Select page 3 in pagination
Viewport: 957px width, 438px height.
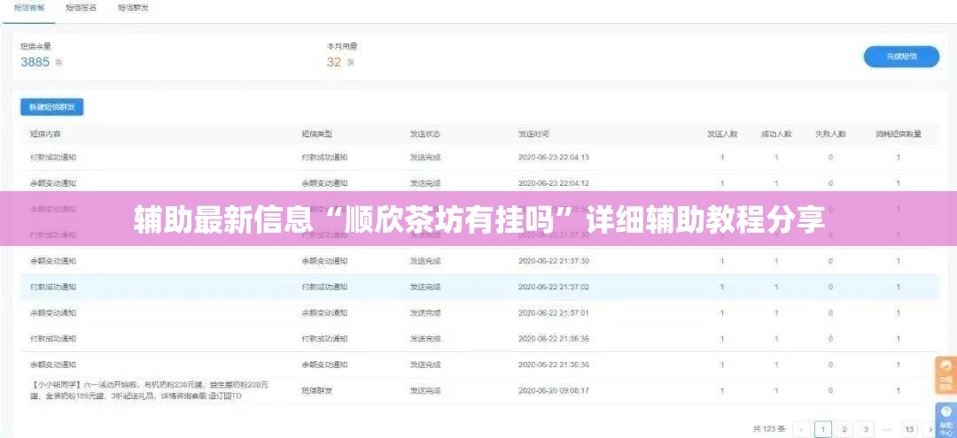(x=866, y=429)
